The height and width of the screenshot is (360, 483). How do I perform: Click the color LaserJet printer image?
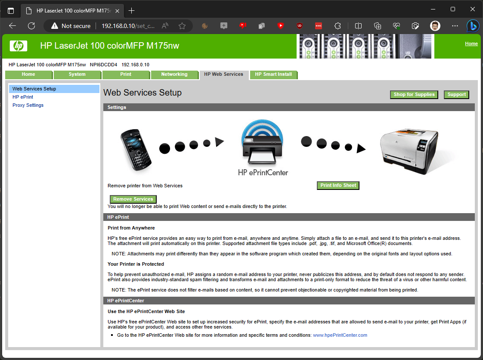[x=409, y=151]
